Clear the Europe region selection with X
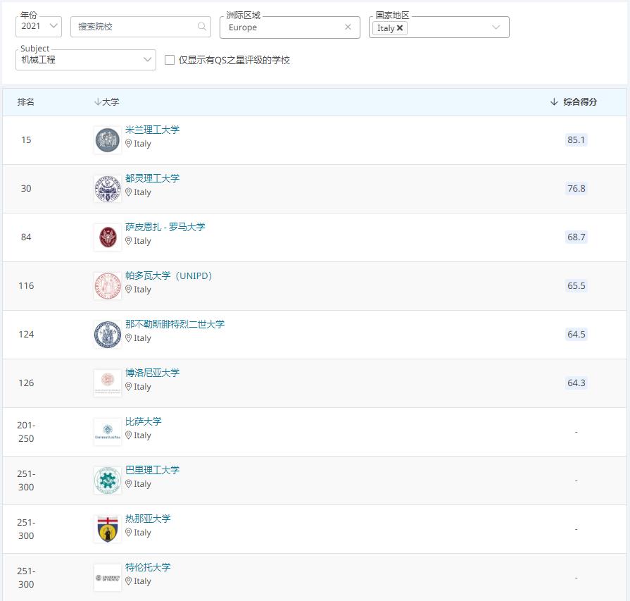This screenshot has width=630, height=601. click(x=348, y=27)
